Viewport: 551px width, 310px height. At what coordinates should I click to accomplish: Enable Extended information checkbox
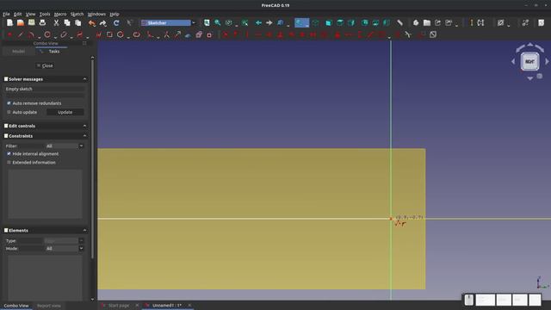point(9,163)
